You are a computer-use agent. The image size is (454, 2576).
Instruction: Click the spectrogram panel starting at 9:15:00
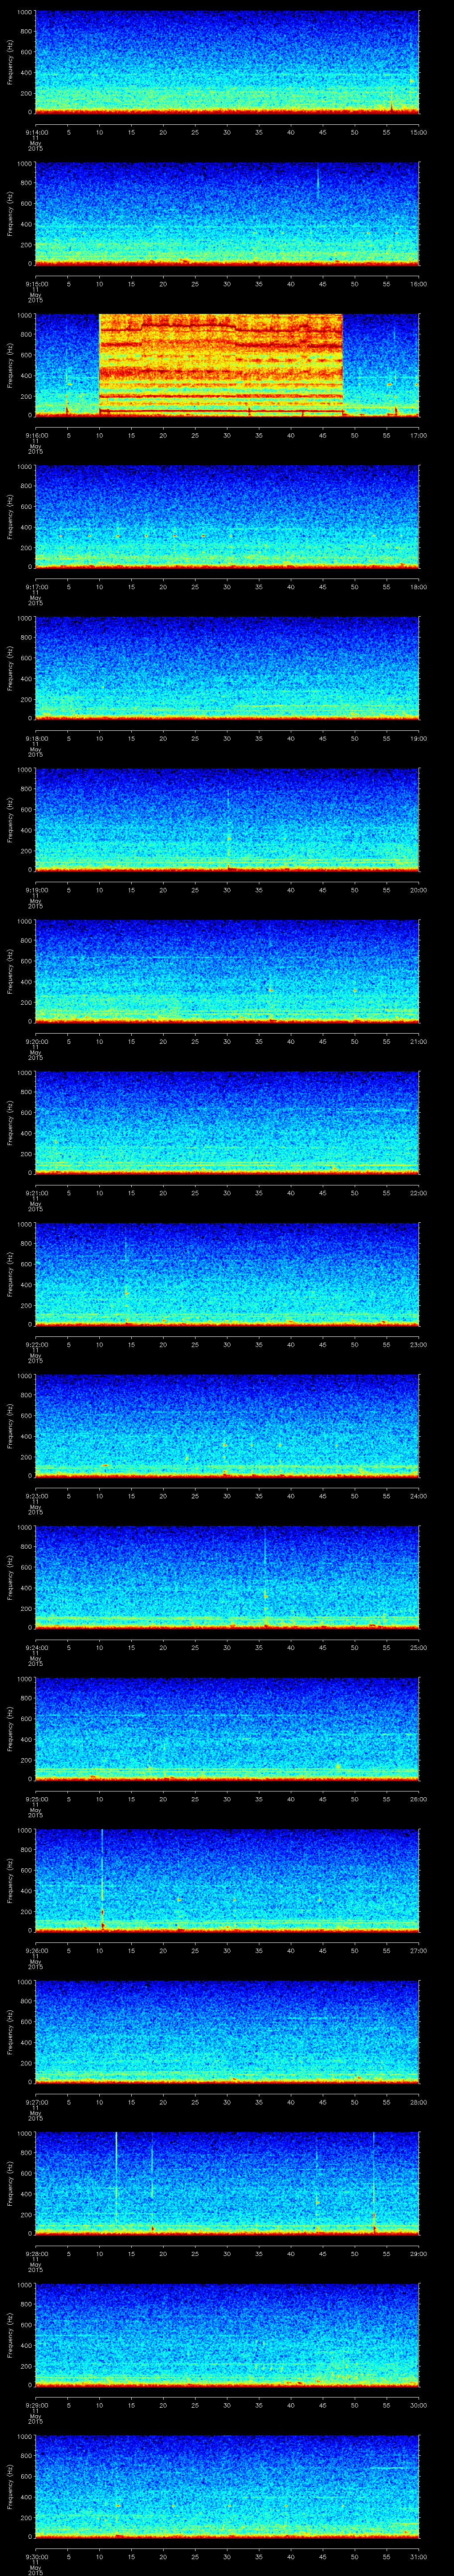point(227,214)
